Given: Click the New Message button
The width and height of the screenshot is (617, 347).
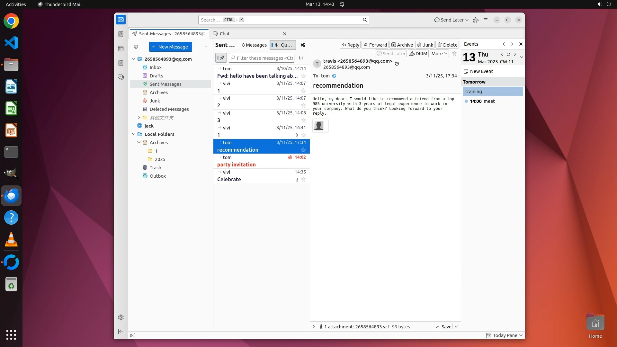Looking at the screenshot, I should click(170, 47).
